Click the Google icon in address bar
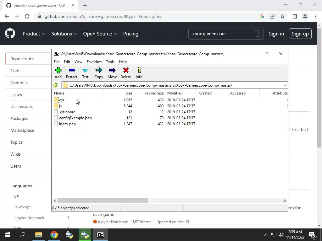 (262, 16)
